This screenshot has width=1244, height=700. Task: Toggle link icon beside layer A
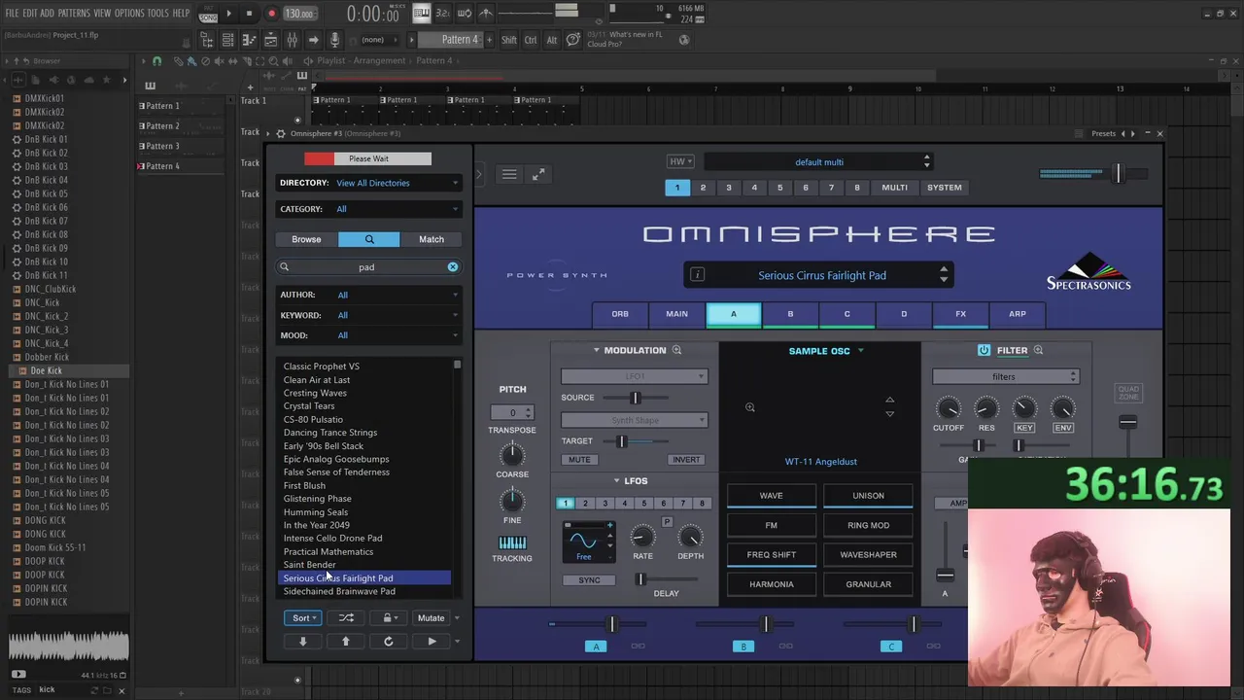[638, 646]
